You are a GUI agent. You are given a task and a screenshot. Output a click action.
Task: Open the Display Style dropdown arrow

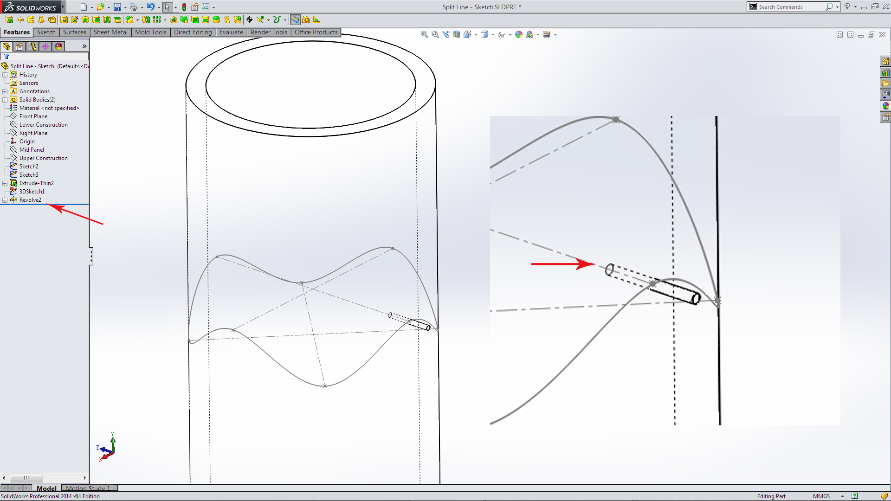click(x=493, y=35)
